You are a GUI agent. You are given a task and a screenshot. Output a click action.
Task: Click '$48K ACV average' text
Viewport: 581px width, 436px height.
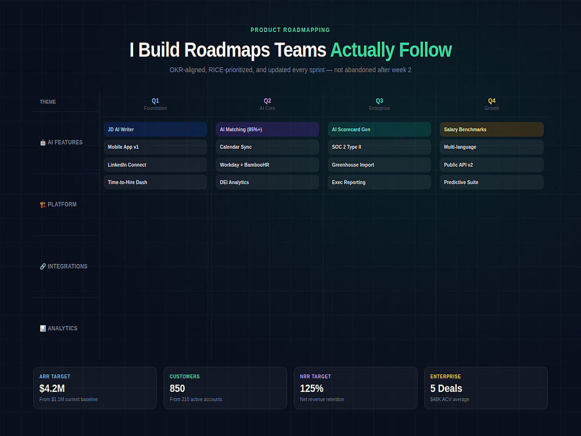pyautogui.click(x=450, y=399)
